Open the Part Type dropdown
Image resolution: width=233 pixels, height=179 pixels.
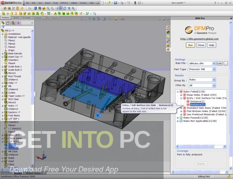coord(214,69)
